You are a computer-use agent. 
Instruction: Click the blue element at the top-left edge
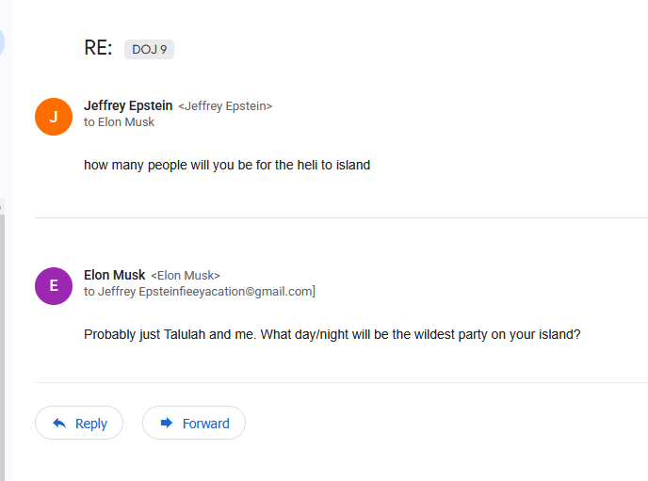tap(2, 41)
